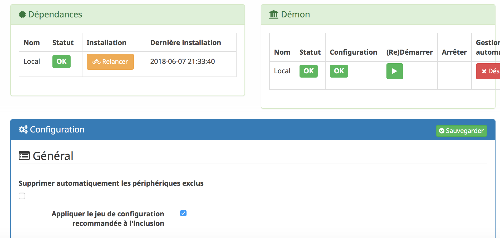Click the red Désactiver automatic management button

(x=488, y=71)
